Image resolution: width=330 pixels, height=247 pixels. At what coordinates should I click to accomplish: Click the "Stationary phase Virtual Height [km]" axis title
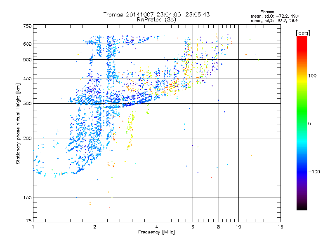18,123
